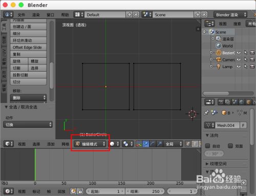Open the outliner editor type selector
256x196 pixels.
(209, 24)
